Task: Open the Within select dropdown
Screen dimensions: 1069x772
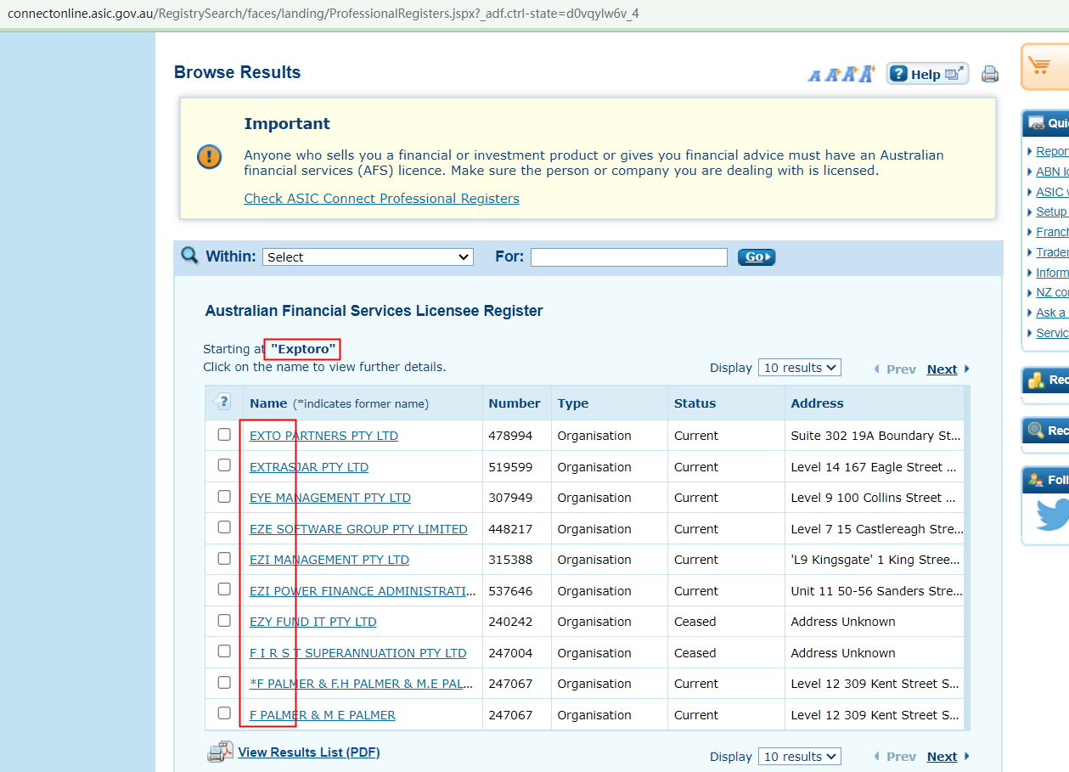Action: (368, 257)
